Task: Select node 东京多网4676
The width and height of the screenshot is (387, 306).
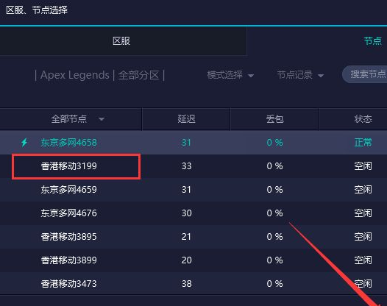Action: click(x=193, y=213)
